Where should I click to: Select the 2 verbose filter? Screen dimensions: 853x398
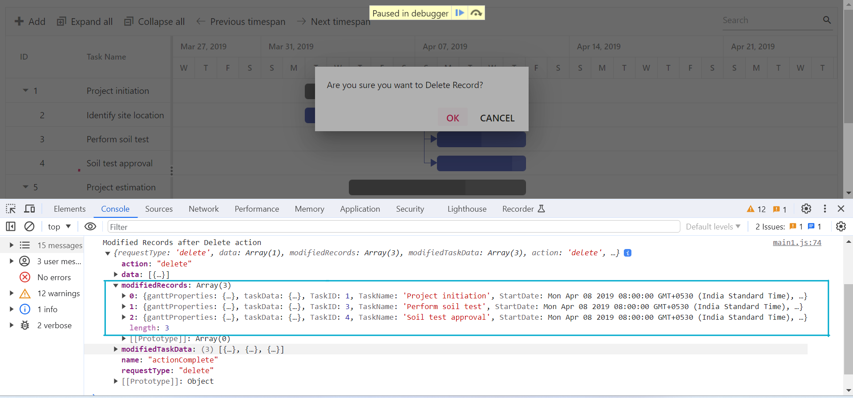(46, 326)
